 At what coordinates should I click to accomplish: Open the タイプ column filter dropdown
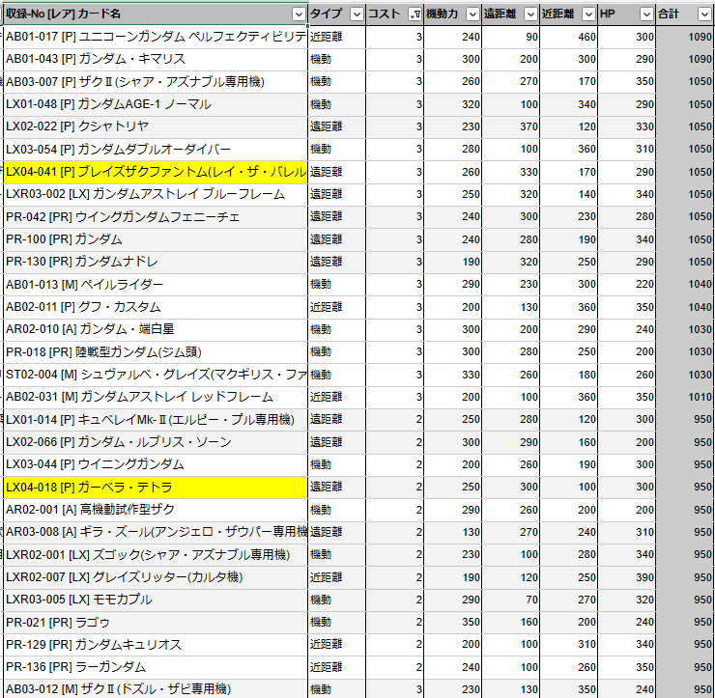pyautogui.click(x=357, y=14)
